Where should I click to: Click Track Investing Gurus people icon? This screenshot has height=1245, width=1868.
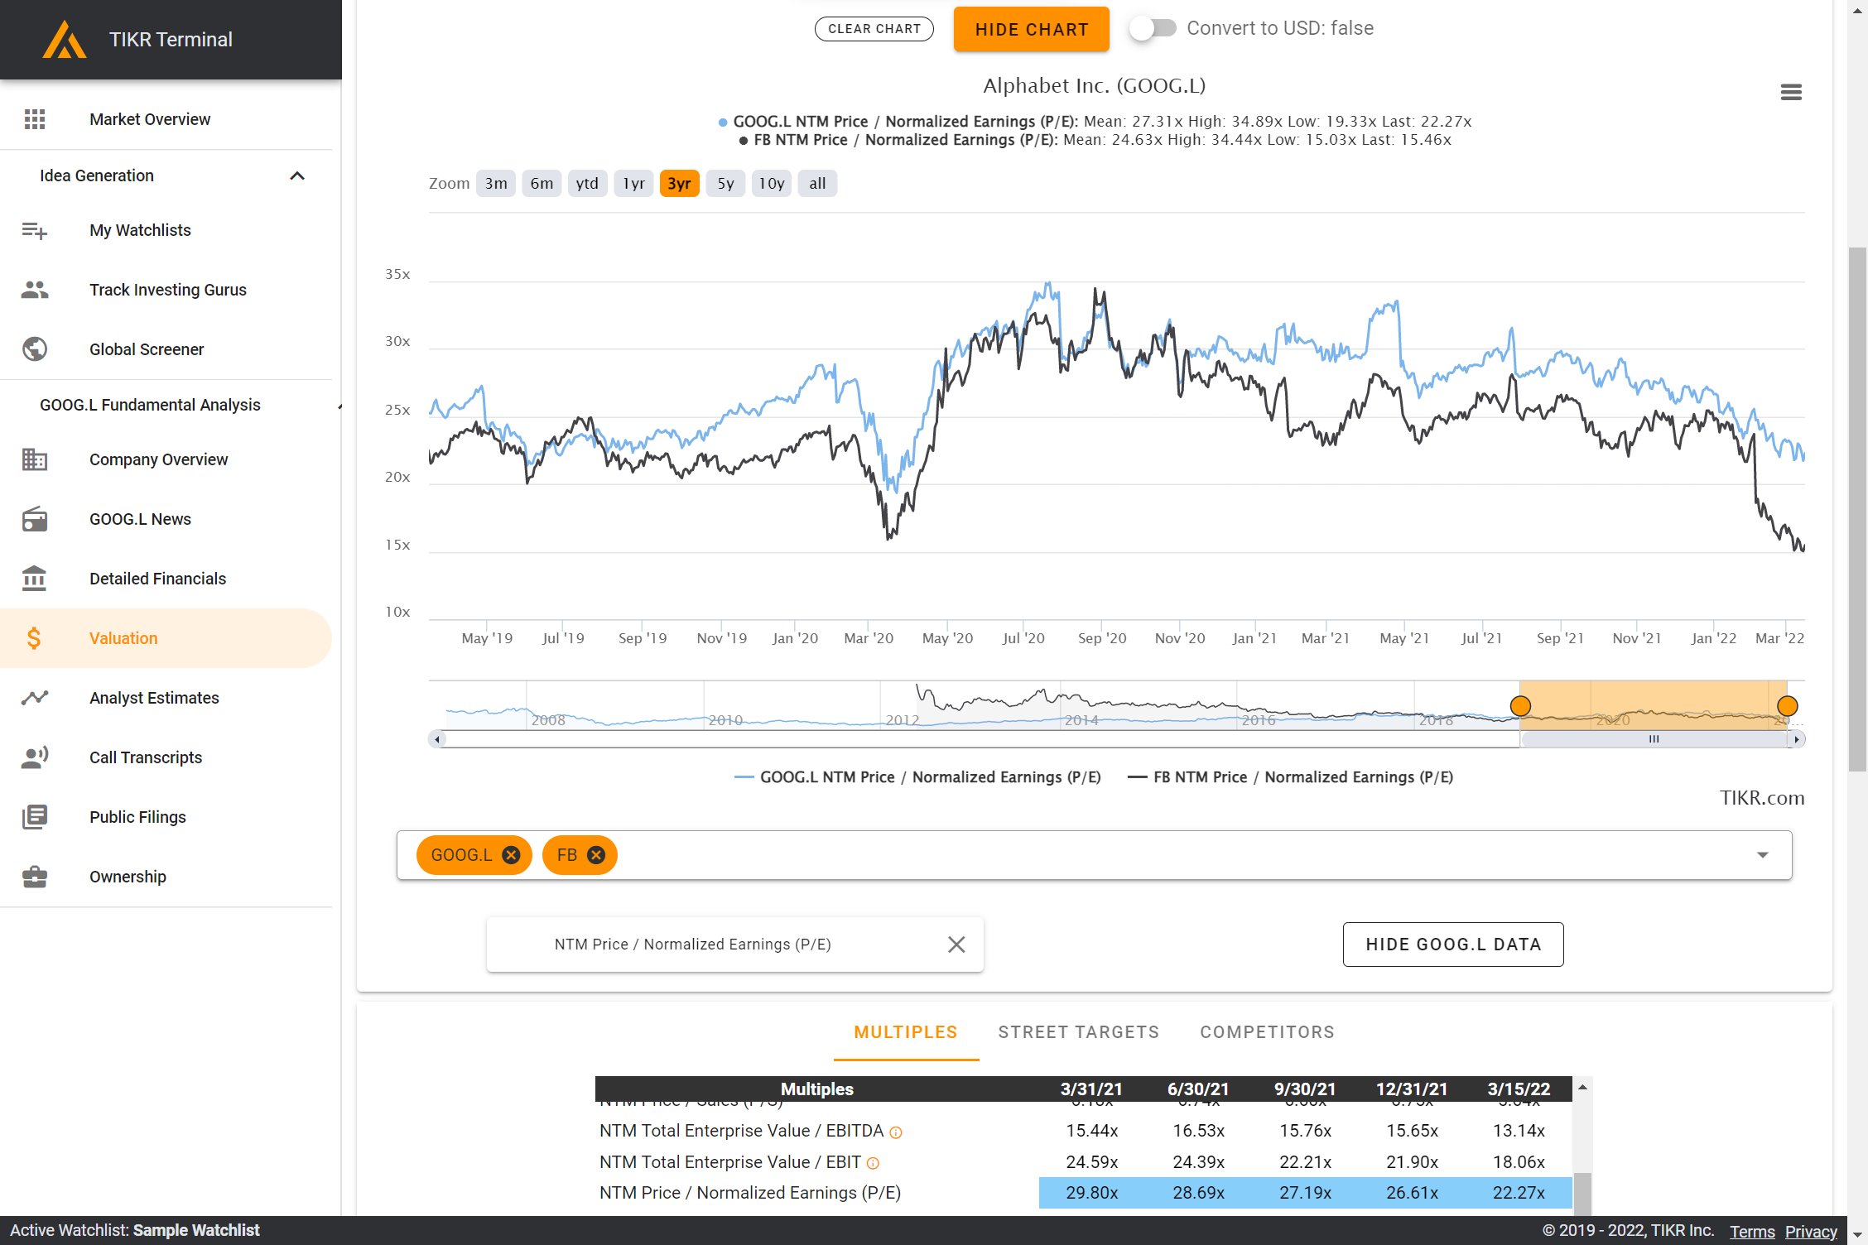(x=35, y=290)
